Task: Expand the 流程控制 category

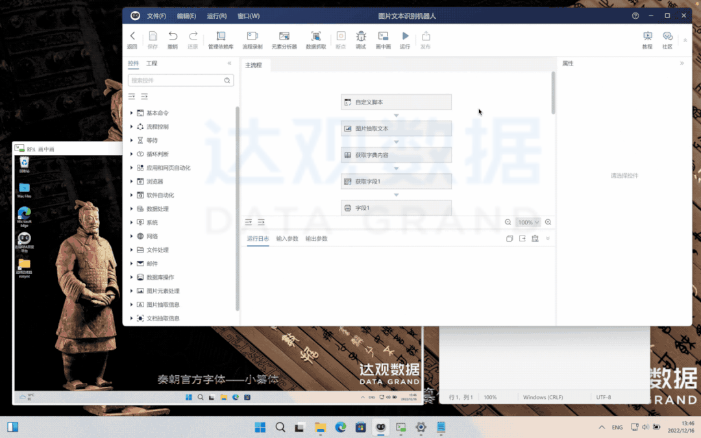Action: click(131, 127)
